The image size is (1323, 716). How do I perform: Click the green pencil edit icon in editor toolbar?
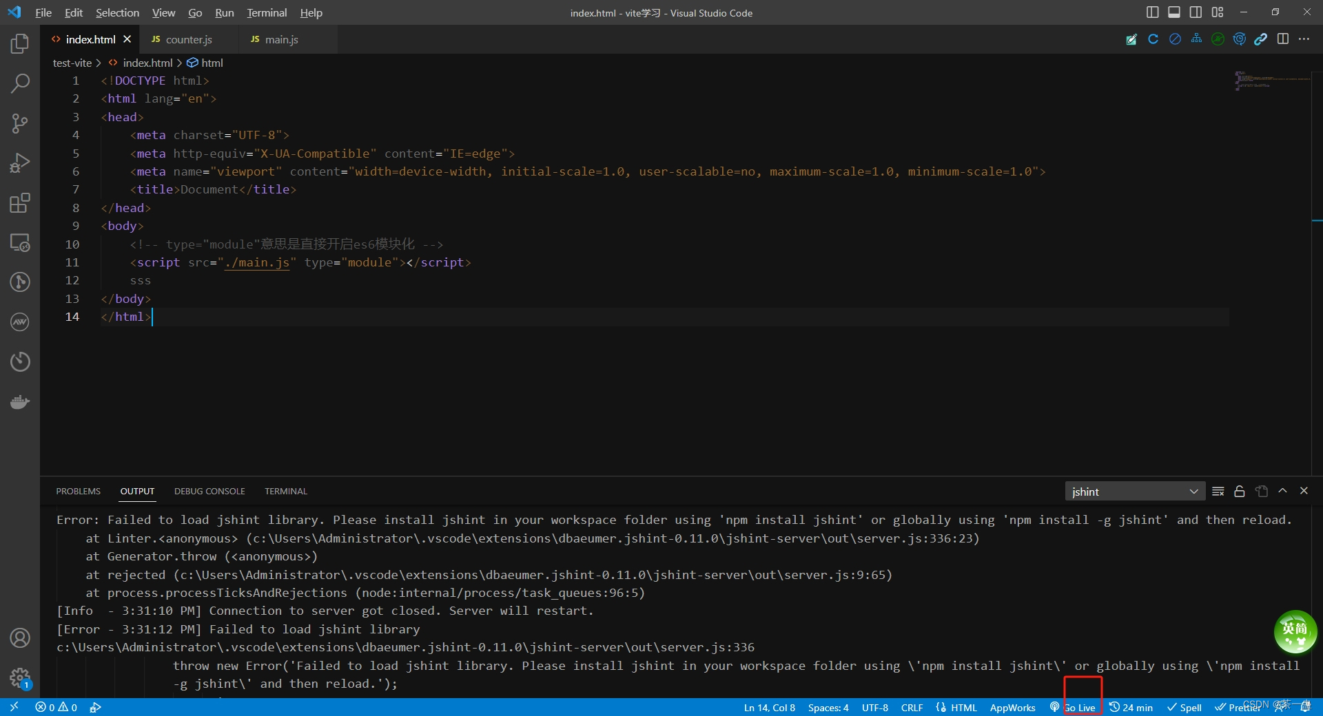click(x=1131, y=39)
